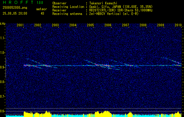Click the 2004 time axis label
This screenshot has height=117, width=184.
point(73,25)
